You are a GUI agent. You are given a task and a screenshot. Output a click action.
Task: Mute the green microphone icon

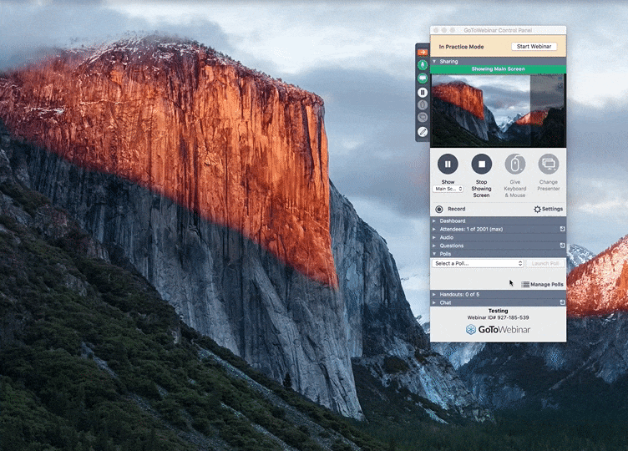pos(423,64)
